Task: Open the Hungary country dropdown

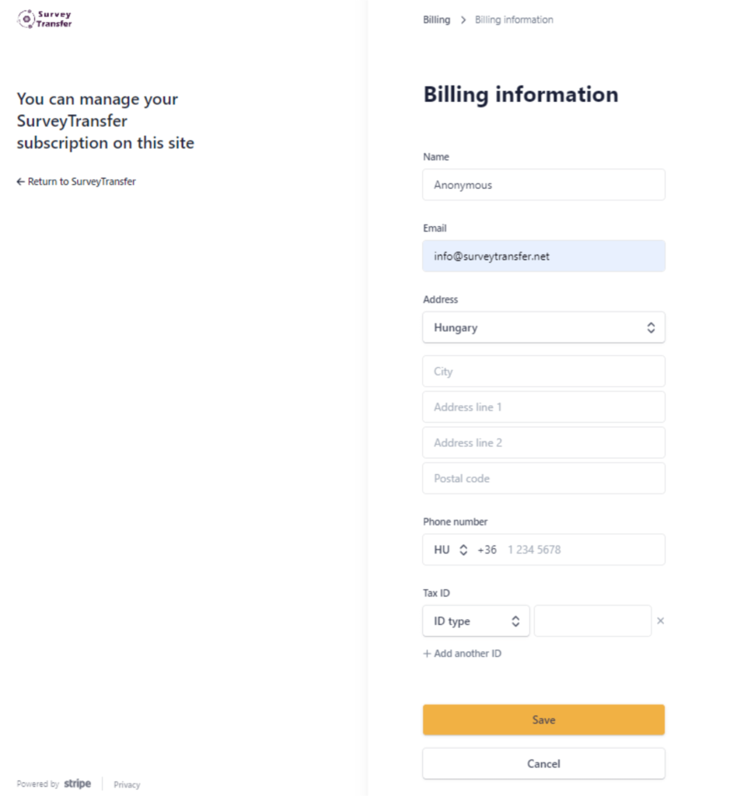Action: pyautogui.click(x=543, y=327)
